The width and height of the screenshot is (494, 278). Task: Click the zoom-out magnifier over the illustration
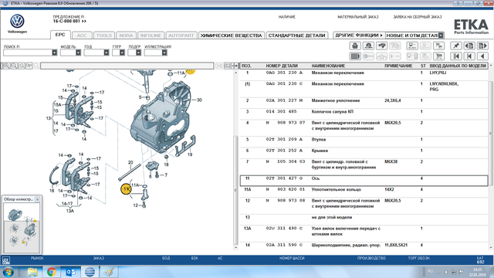[14, 66]
